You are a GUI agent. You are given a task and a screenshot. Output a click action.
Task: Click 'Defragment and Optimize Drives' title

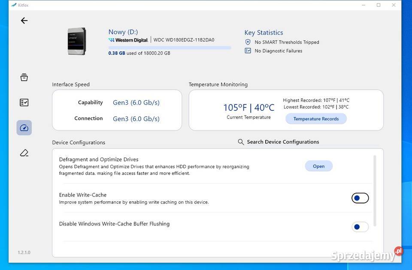point(99,159)
